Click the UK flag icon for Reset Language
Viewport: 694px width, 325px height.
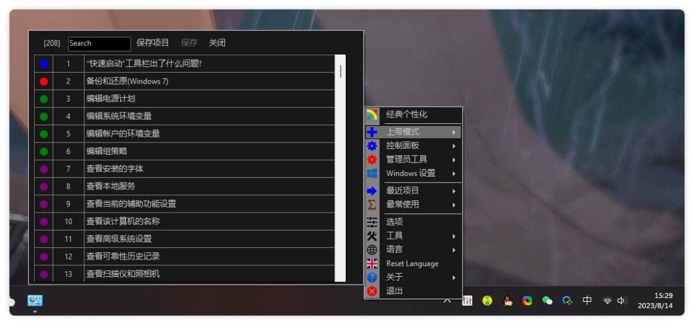[372, 263]
